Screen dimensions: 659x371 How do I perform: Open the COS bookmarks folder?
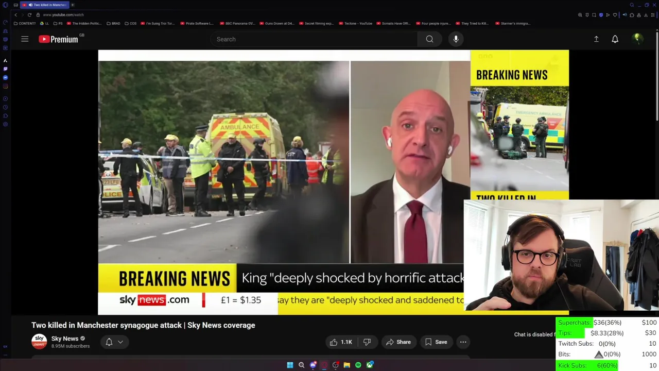click(x=131, y=23)
